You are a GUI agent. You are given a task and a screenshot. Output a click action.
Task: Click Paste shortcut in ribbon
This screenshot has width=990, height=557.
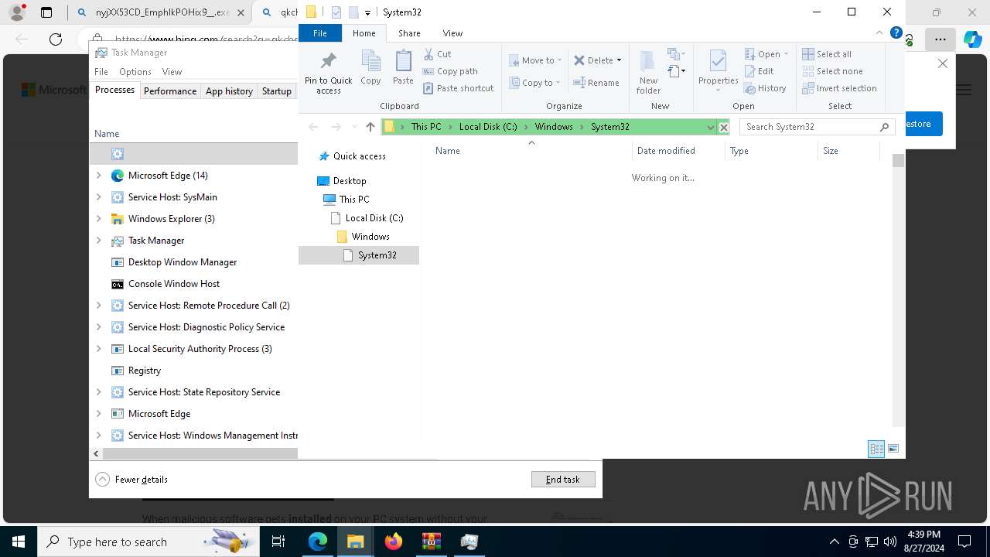(x=458, y=88)
